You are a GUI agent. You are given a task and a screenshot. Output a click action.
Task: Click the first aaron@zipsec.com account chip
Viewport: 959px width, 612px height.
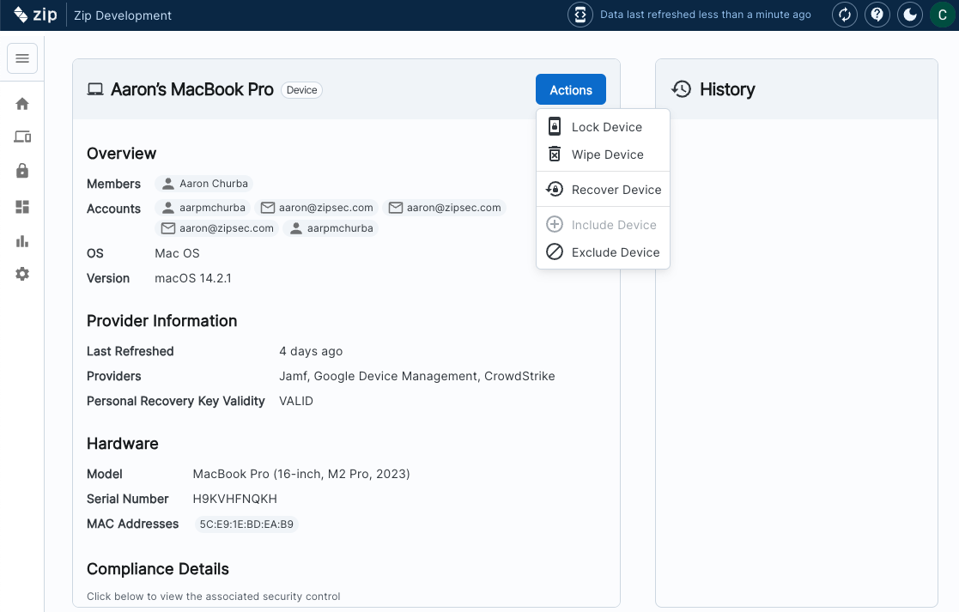[317, 208]
